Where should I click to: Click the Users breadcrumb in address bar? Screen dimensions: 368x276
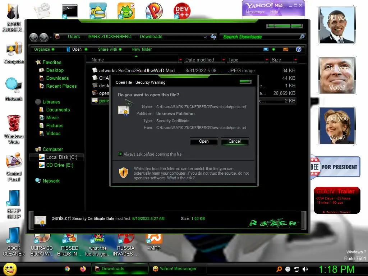[74, 37]
